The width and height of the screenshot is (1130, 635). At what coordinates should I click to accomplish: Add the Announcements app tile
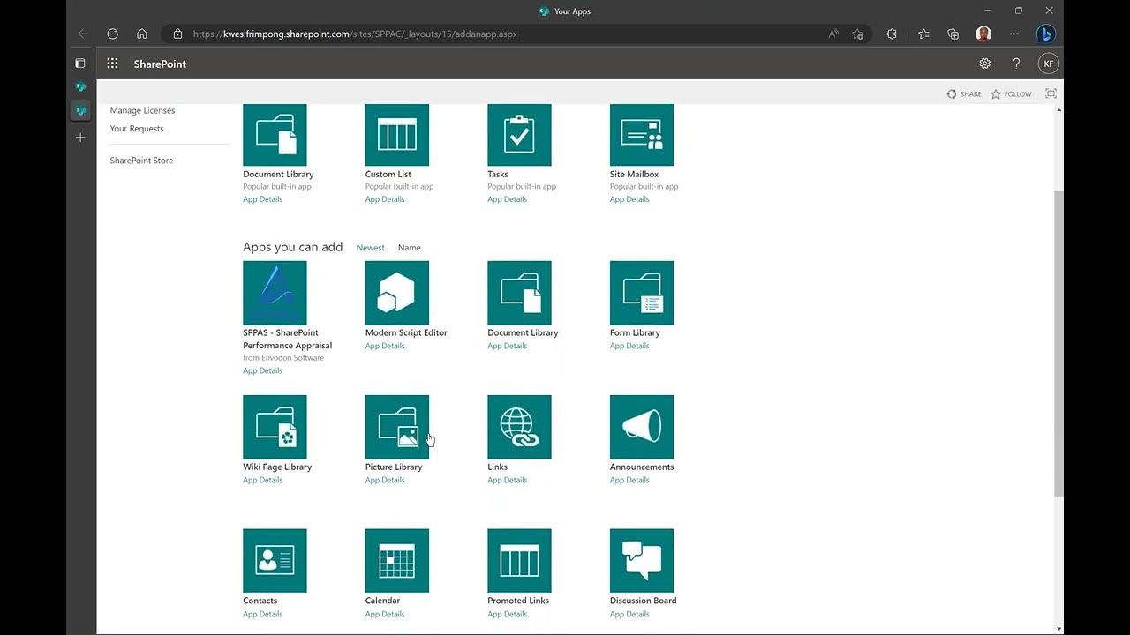(642, 427)
